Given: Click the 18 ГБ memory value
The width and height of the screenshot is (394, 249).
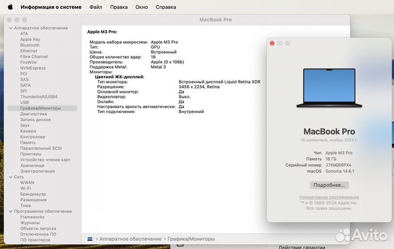Looking at the screenshot, I should coord(331,159).
